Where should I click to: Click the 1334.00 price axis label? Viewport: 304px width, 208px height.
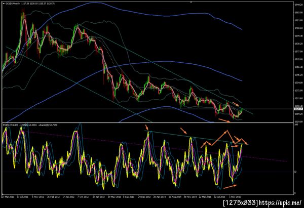tap(298, 82)
